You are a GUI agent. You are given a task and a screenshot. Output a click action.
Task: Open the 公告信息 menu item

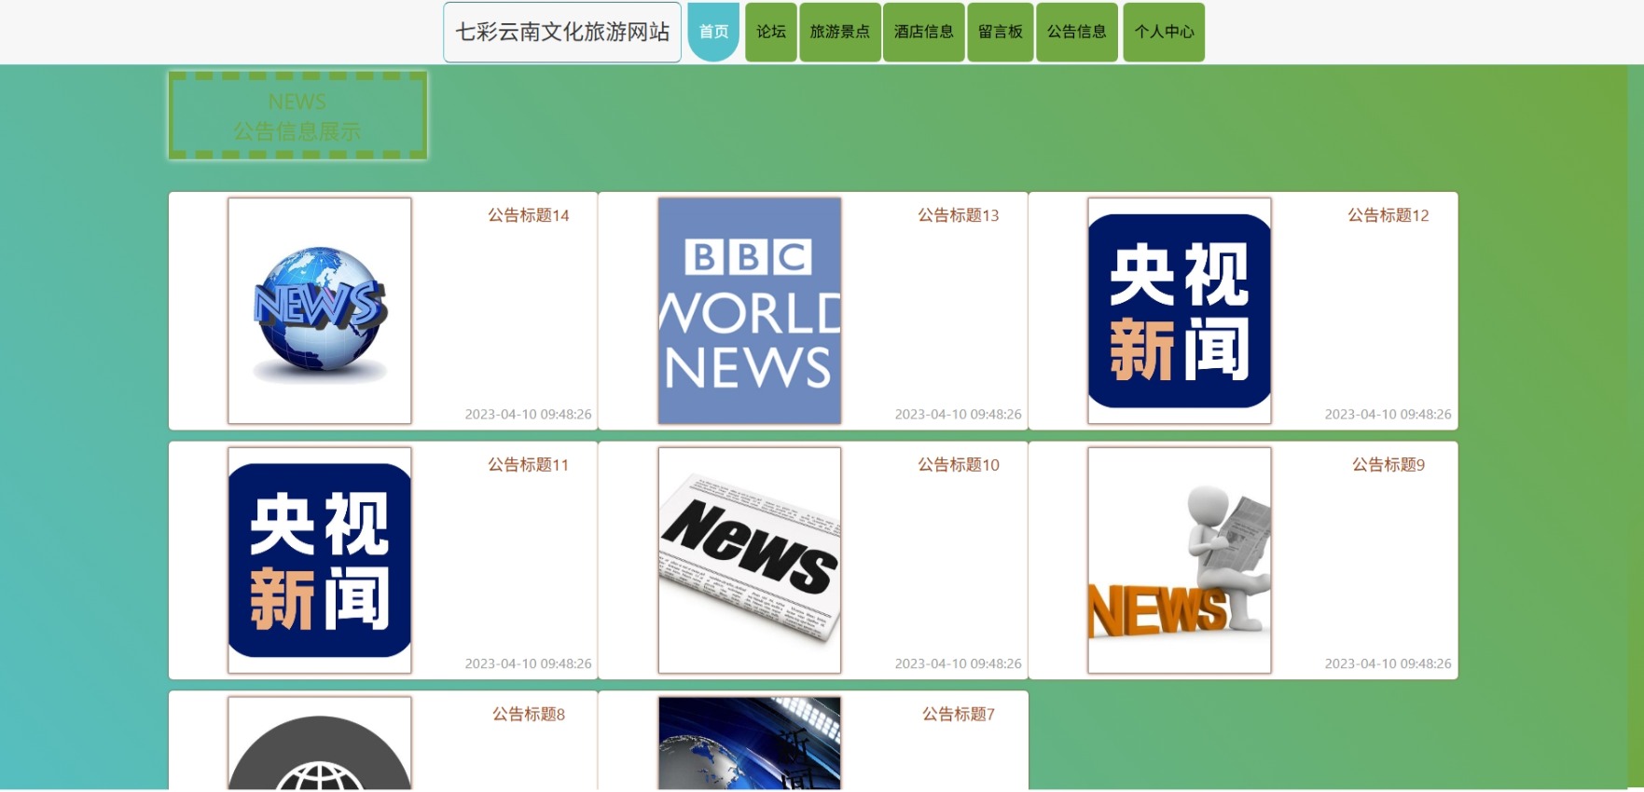coord(1077,32)
